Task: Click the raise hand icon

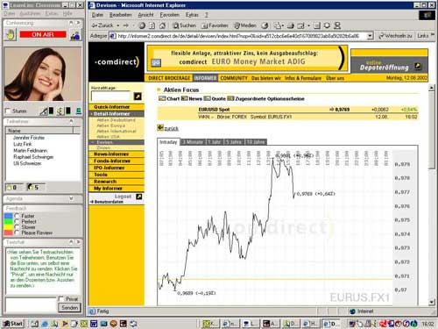Action: (x=10, y=35)
